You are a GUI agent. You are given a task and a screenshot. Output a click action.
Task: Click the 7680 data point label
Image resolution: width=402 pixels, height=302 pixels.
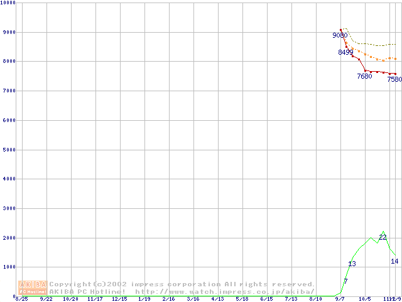click(364, 76)
